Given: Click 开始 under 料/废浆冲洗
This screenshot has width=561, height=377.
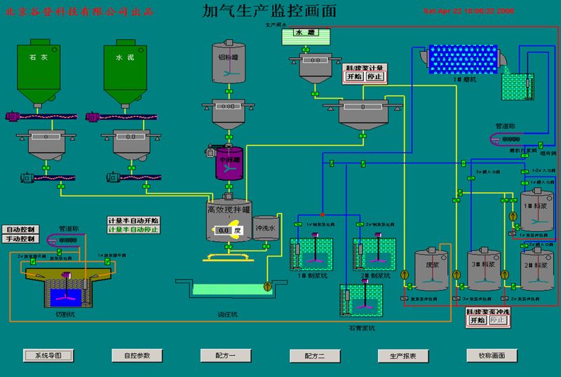Looking at the screenshot, I should (478, 320).
